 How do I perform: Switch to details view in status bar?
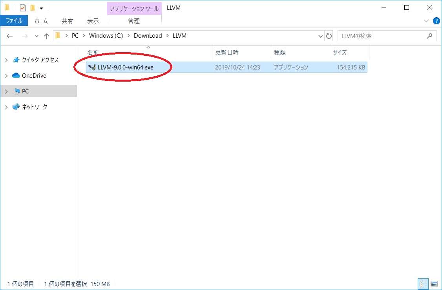[x=423, y=284]
